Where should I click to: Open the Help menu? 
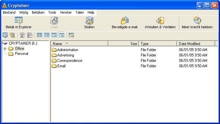pyautogui.click(x=91, y=12)
